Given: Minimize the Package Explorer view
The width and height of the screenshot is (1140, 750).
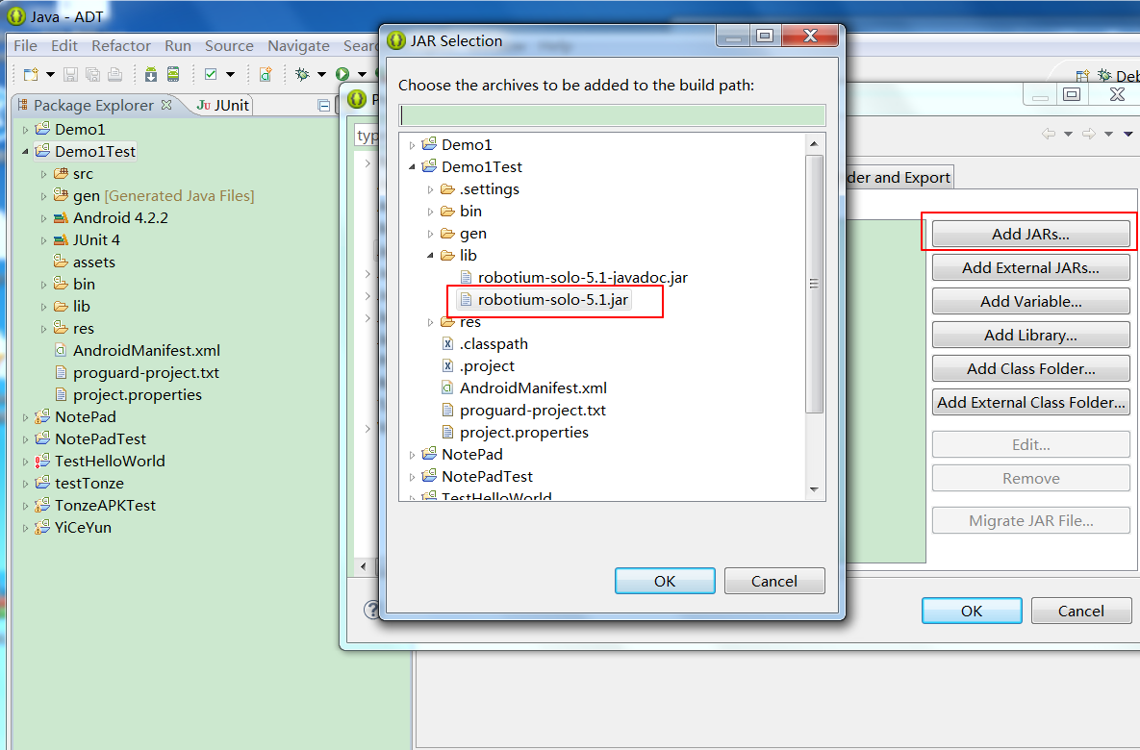Looking at the screenshot, I should [x=324, y=106].
